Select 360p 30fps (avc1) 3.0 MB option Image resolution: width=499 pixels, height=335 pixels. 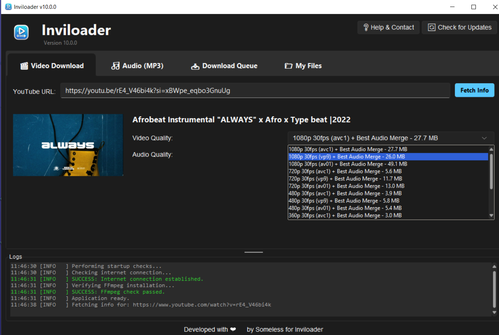pyautogui.click(x=388, y=215)
